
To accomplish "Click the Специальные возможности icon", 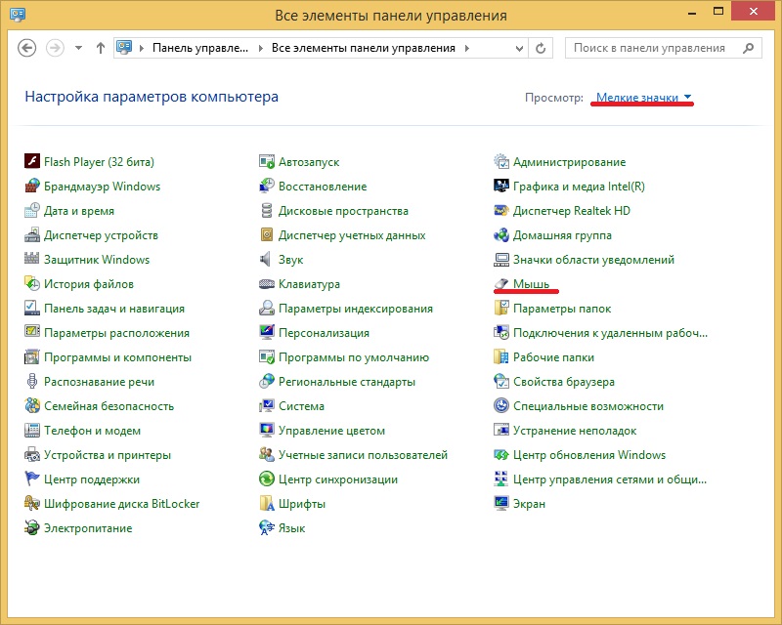I will [501, 405].
